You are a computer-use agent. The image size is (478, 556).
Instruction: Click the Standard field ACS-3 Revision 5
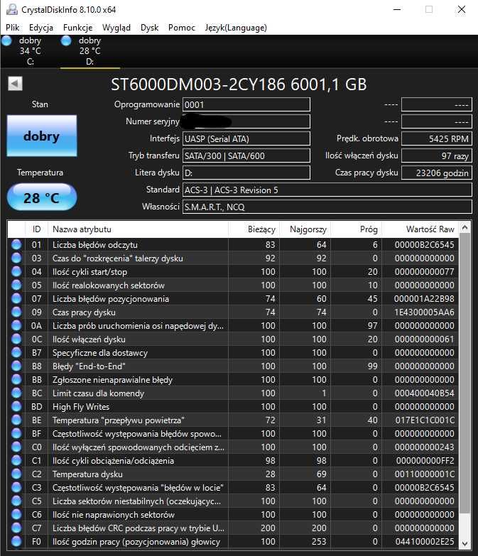(327, 190)
